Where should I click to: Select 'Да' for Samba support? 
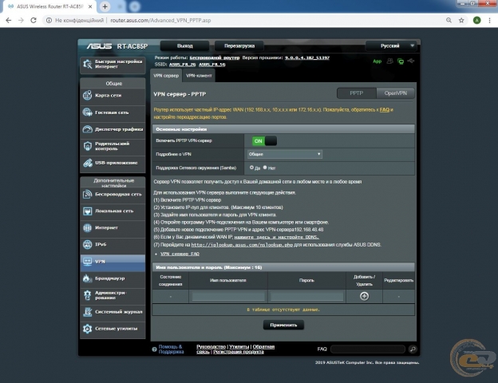click(251, 168)
